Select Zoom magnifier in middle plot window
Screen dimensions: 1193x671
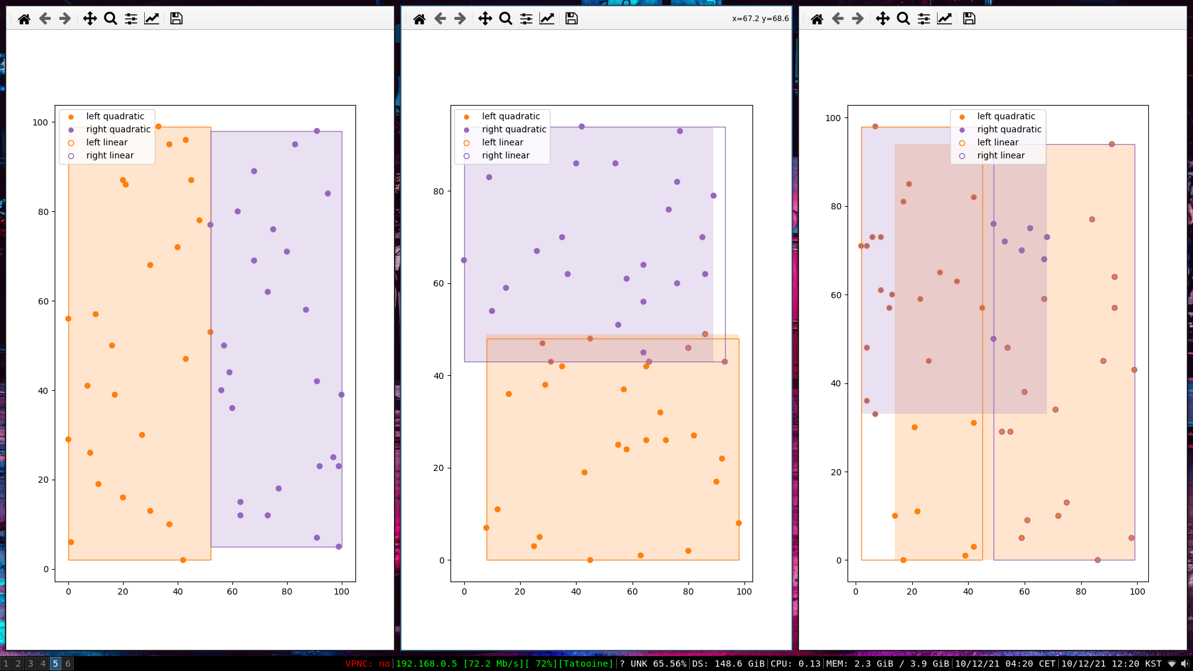(x=506, y=19)
